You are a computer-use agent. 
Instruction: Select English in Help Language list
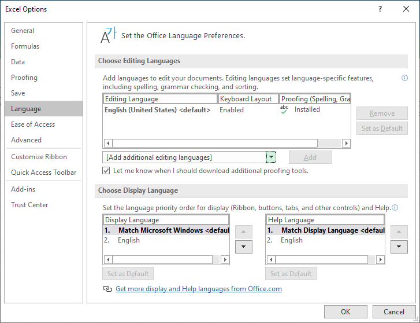(325, 240)
